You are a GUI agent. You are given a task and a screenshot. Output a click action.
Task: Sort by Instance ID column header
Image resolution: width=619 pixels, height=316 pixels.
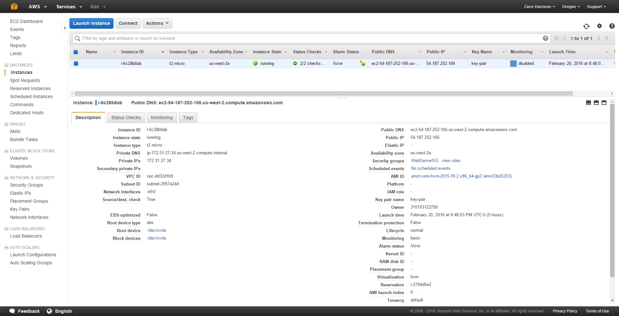click(x=142, y=52)
